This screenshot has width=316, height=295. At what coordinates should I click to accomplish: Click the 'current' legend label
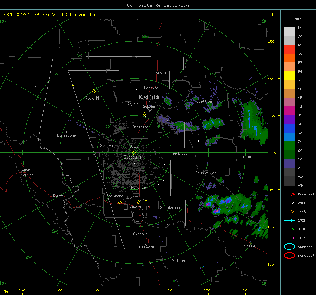(305, 247)
